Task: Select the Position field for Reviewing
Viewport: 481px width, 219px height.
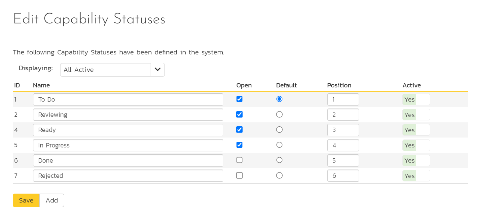Action: tap(343, 114)
